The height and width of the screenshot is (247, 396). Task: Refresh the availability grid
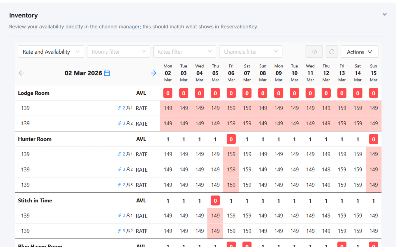point(332,52)
